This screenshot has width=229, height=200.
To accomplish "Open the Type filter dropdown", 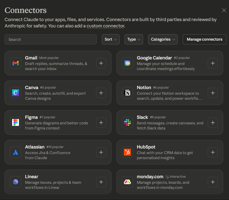I will tap(134, 39).
